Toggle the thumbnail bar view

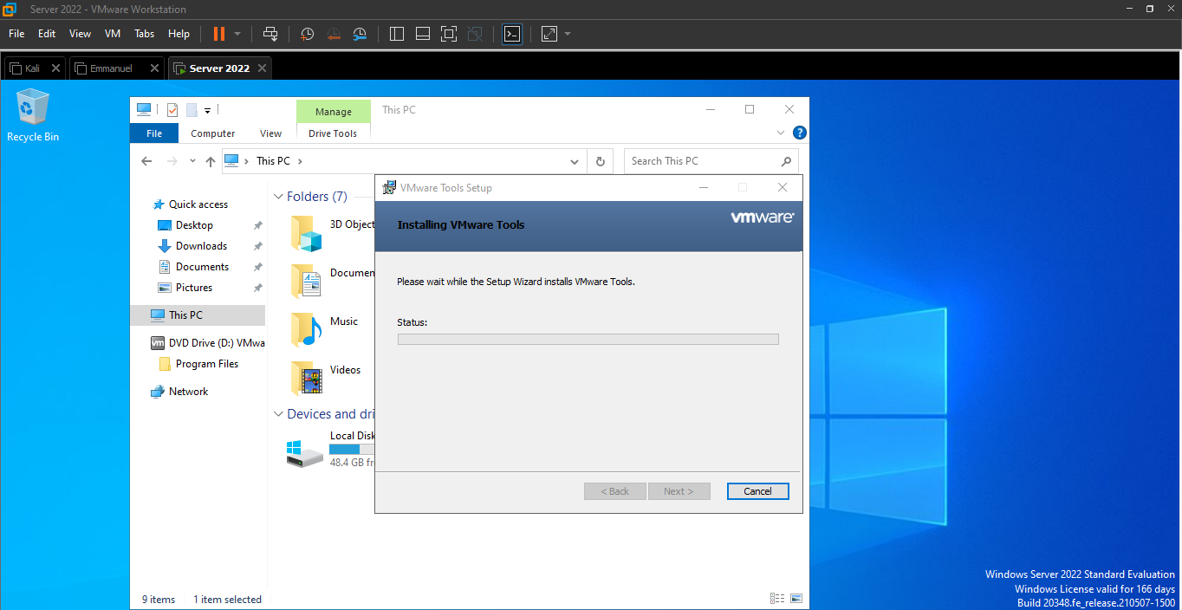tap(423, 34)
